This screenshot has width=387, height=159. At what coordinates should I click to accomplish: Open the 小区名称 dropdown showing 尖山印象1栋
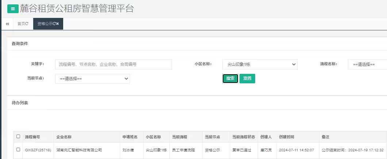coord(260,64)
